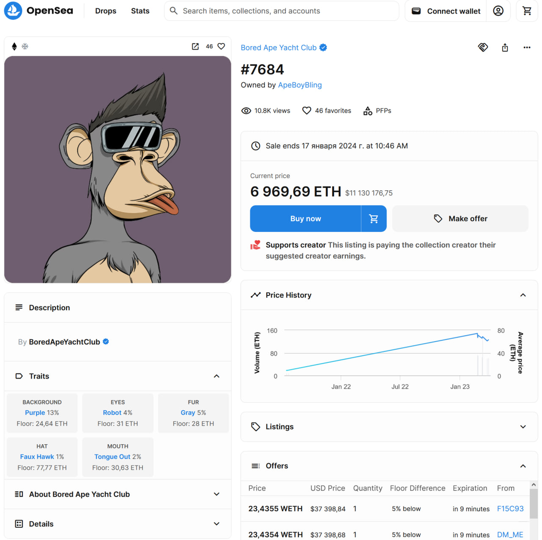This screenshot has height=540, width=542.
Task: Open the BoredApeYachtClub creator link
Action: coord(65,342)
